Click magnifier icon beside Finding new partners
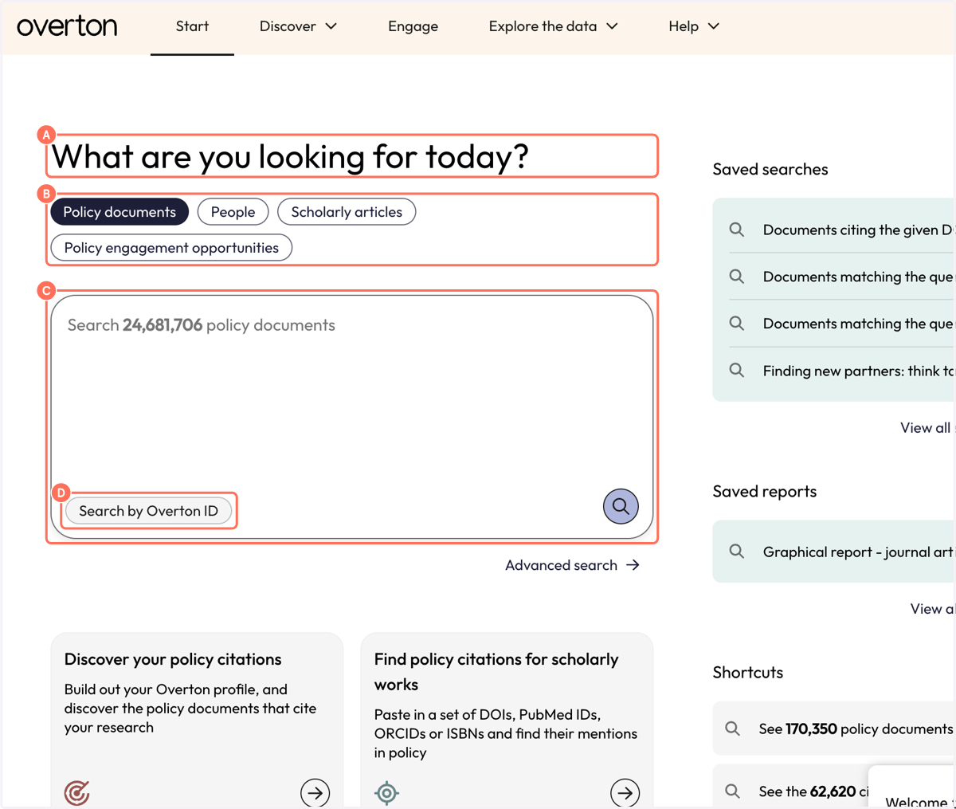 point(737,371)
